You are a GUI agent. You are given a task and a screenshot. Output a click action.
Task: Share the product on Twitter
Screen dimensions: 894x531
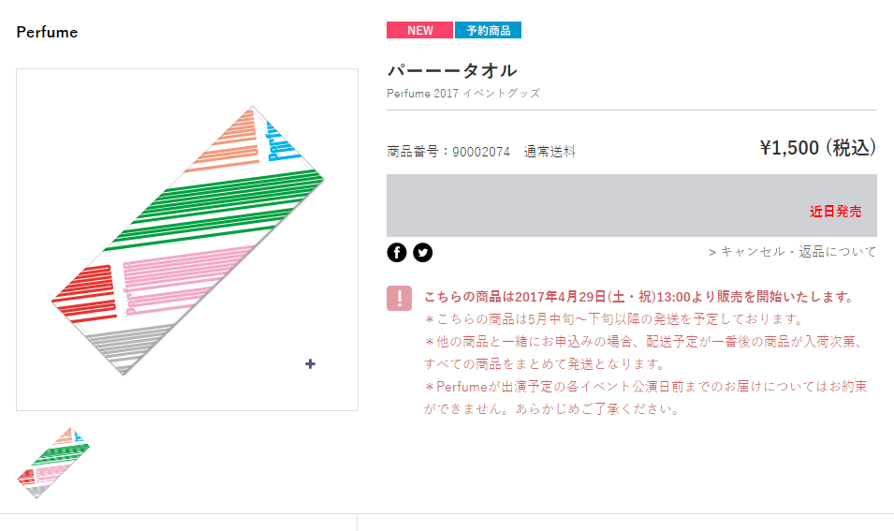coord(422,252)
